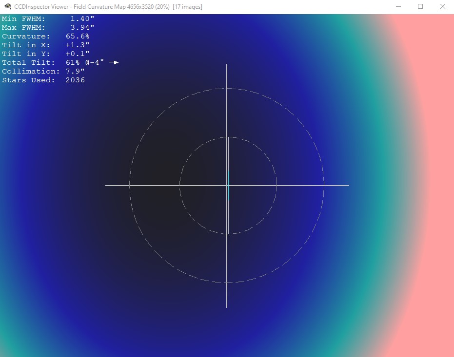Click the 'Tilt in X: +1.3"' line
Image resolution: width=454 pixels, height=357 pixels.
click(46, 45)
